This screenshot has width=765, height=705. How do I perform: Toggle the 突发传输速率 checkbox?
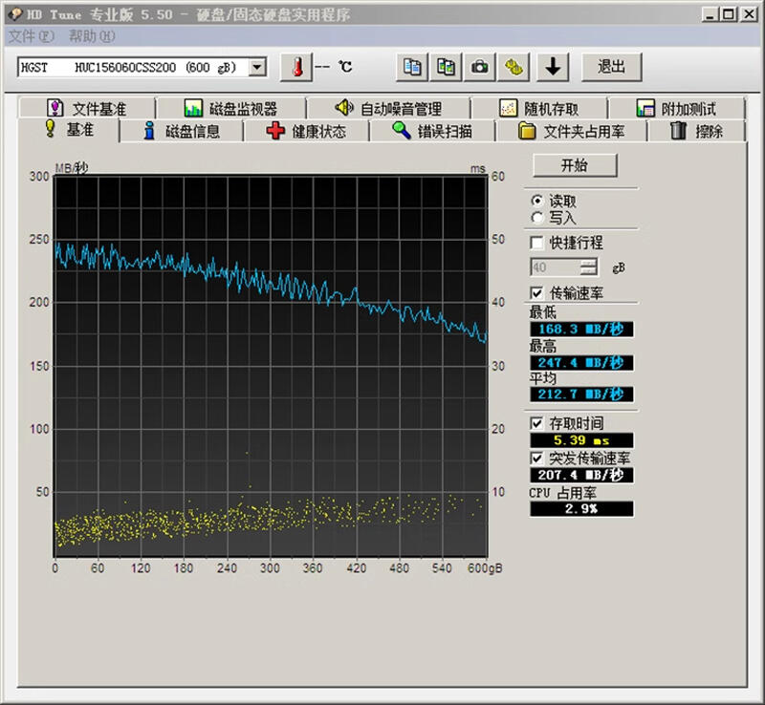pyautogui.click(x=536, y=458)
